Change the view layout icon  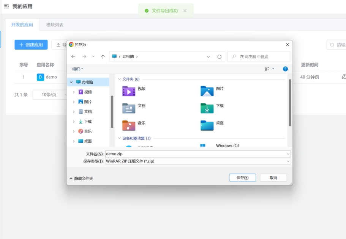[x=267, y=69]
